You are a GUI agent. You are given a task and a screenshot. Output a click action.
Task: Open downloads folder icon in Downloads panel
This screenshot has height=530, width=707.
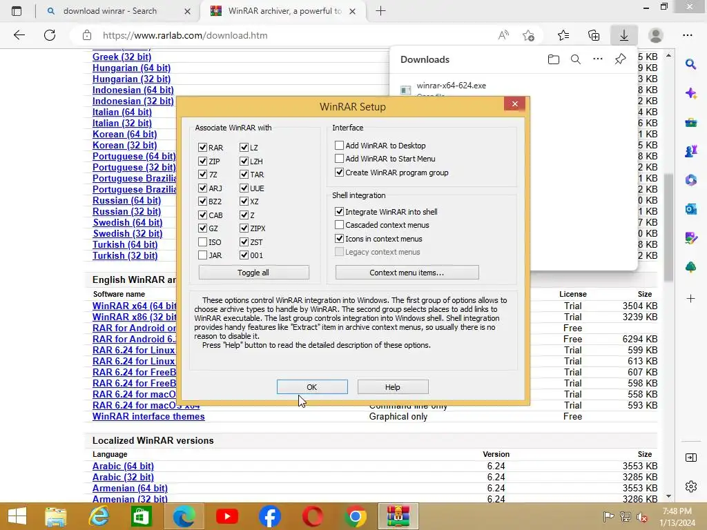tap(554, 59)
